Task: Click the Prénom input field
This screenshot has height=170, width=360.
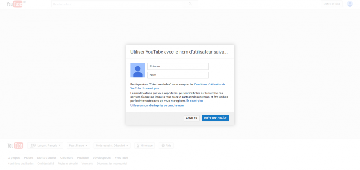Action: [x=178, y=66]
